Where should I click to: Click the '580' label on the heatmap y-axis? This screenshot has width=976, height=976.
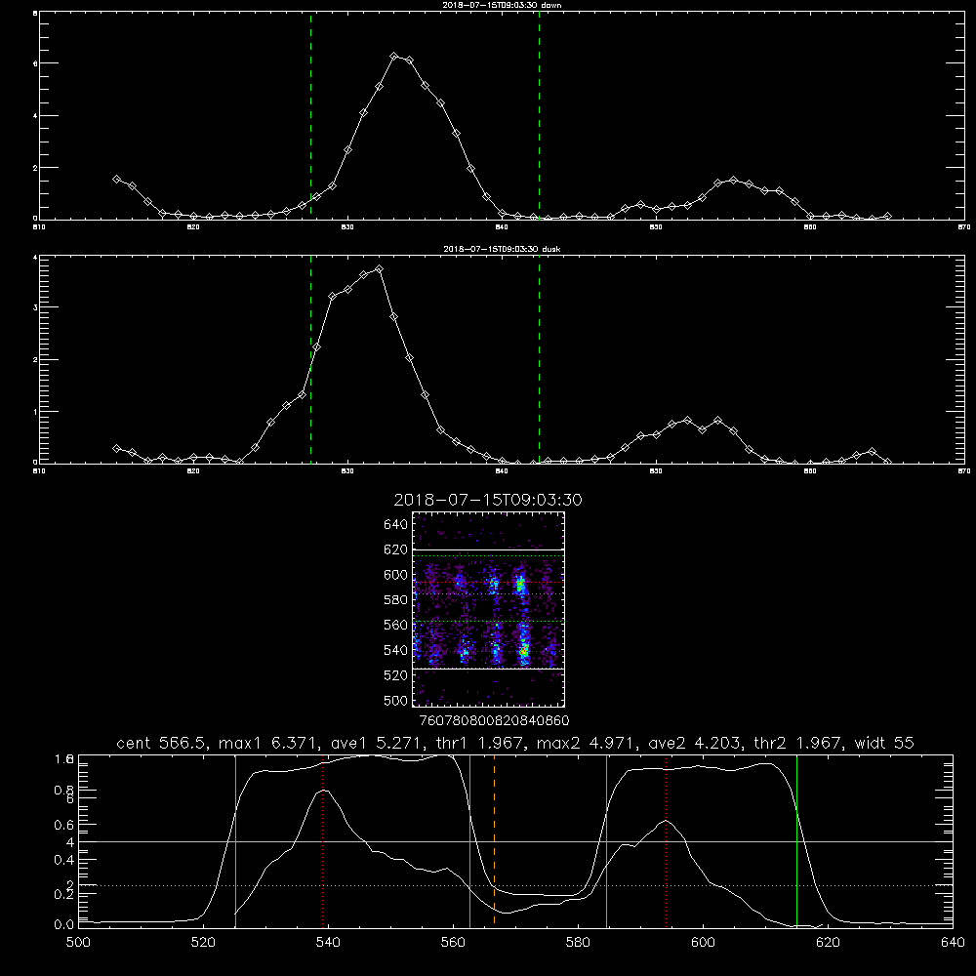coord(395,599)
